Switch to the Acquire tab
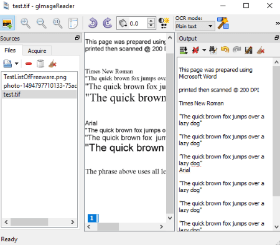 pyautogui.click(x=37, y=50)
